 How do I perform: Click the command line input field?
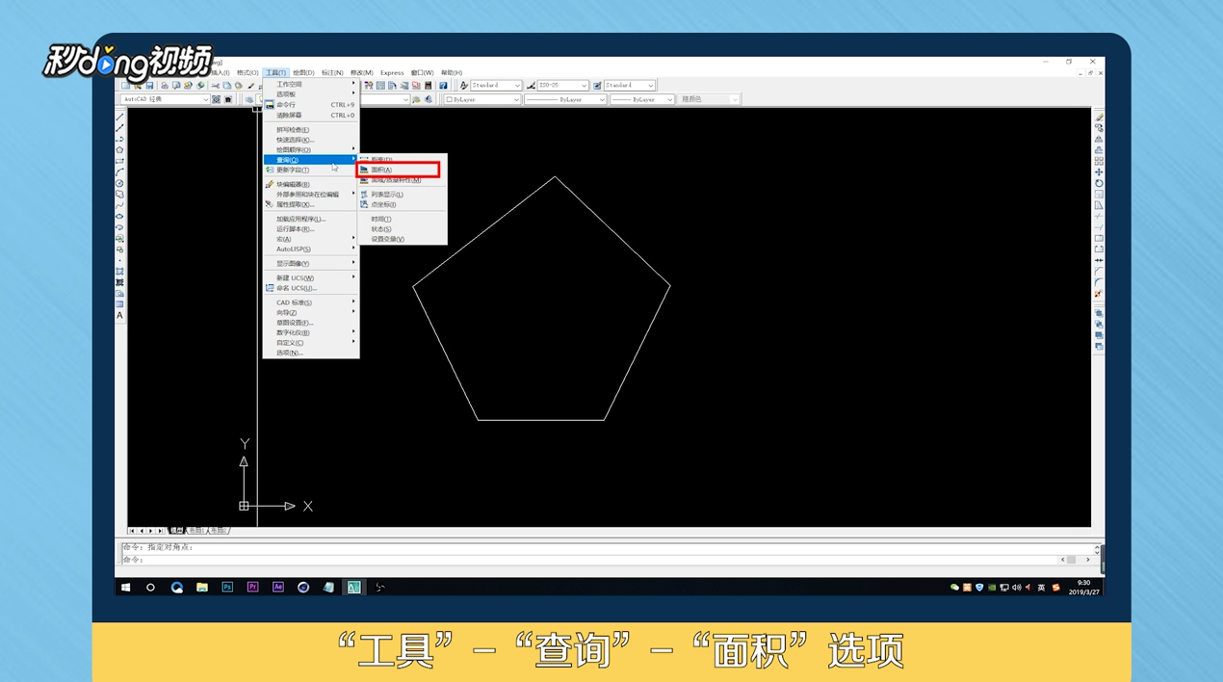[x=587, y=560]
